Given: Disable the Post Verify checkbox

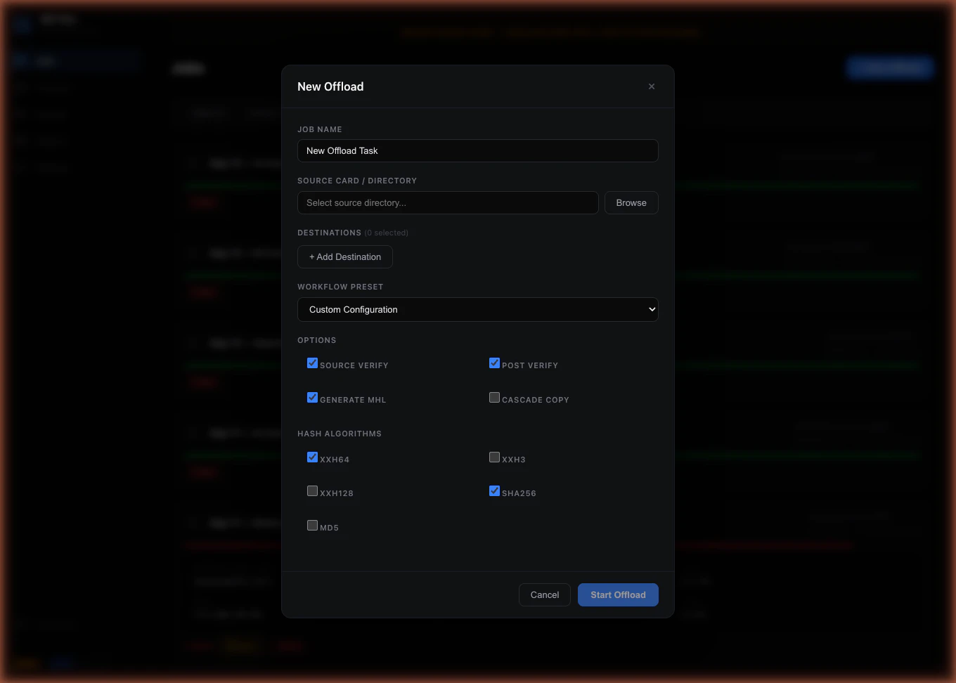Looking at the screenshot, I should pyautogui.click(x=494, y=363).
